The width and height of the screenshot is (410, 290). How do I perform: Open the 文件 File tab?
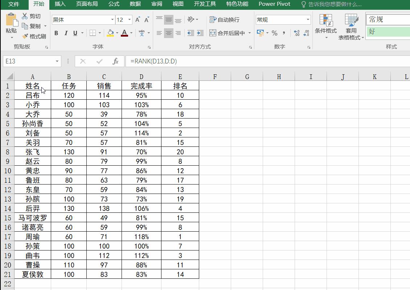pyautogui.click(x=13, y=4)
